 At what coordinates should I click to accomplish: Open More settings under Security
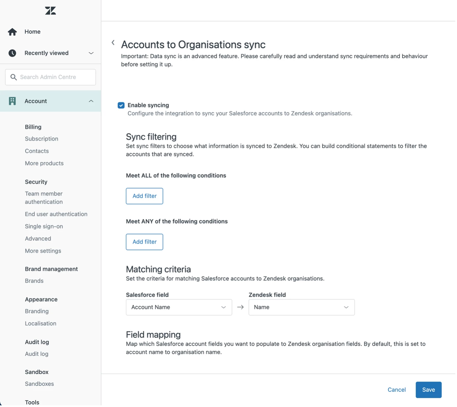43,251
